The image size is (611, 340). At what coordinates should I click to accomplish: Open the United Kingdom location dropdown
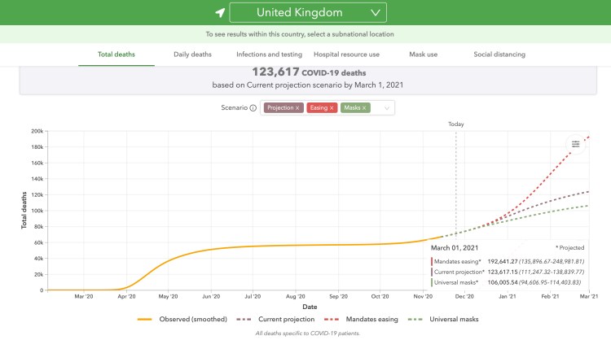pyautogui.click(x=308, y=13)
